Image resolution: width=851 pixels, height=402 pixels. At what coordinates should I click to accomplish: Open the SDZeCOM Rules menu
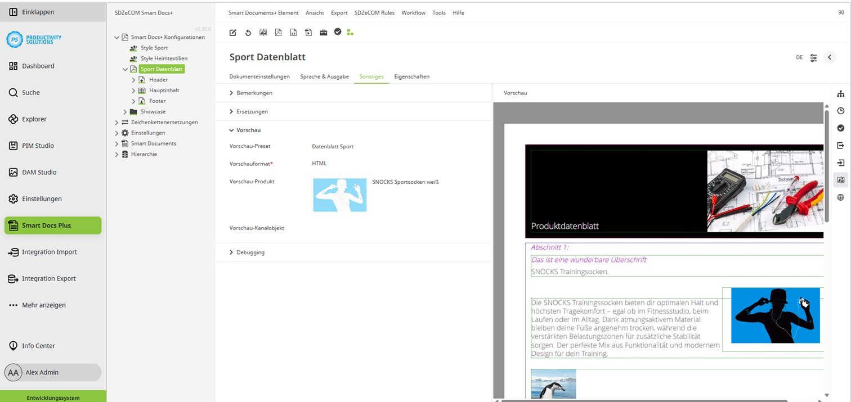pyautogui.click(x=375, y=12)
